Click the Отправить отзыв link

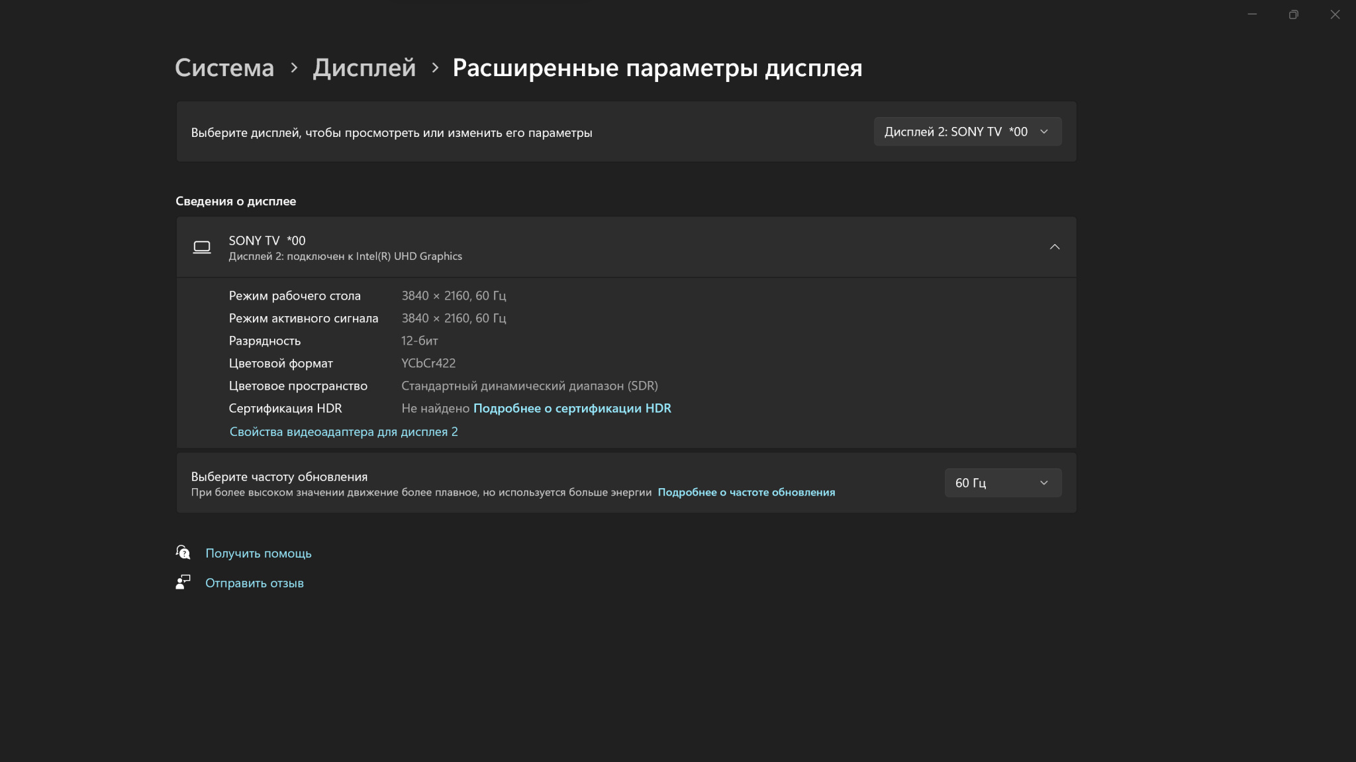(x=254, y=583)
